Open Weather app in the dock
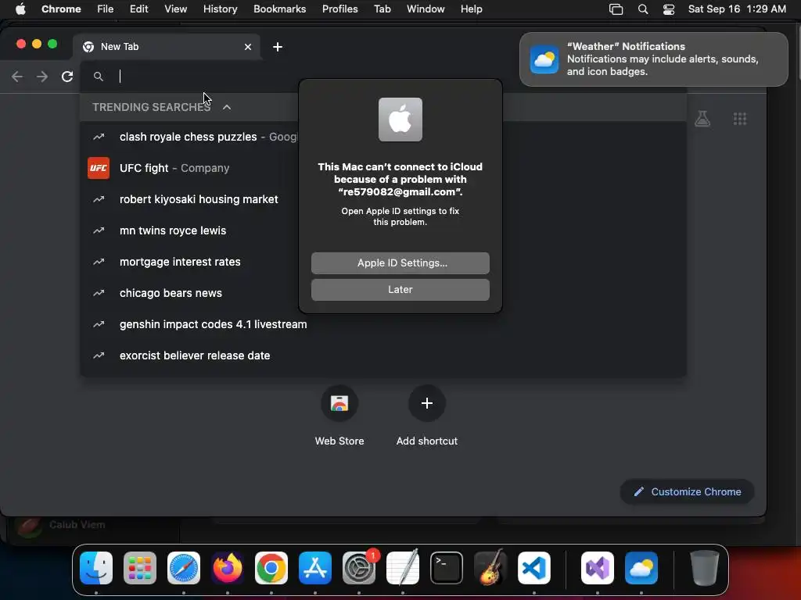Viewport: 801px width, 600px height. [x=641, y=568]
